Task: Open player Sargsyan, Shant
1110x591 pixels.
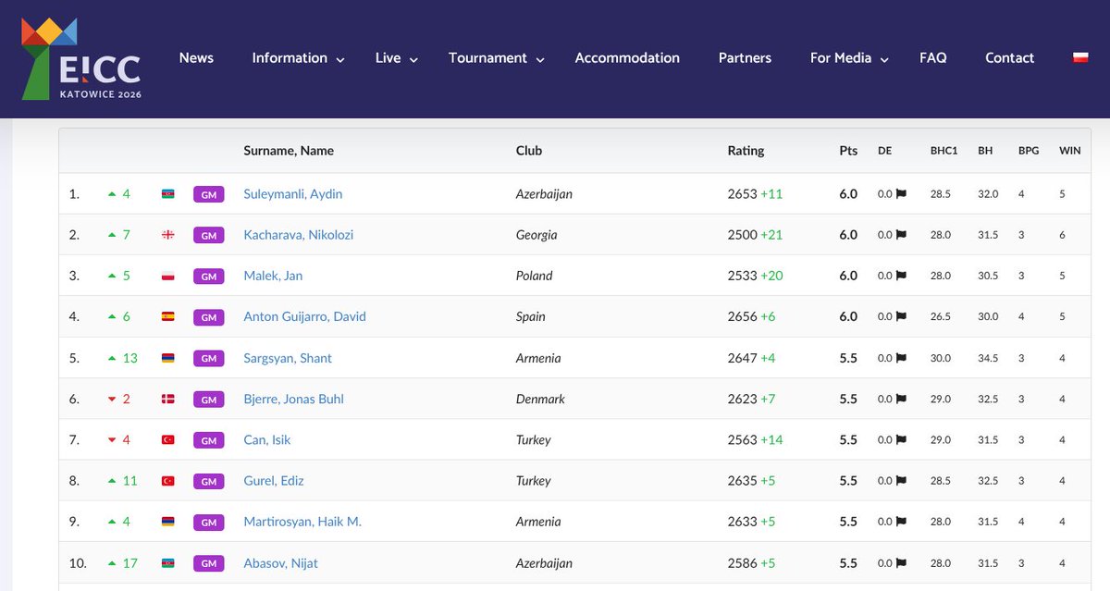Action: coord(288,358)
